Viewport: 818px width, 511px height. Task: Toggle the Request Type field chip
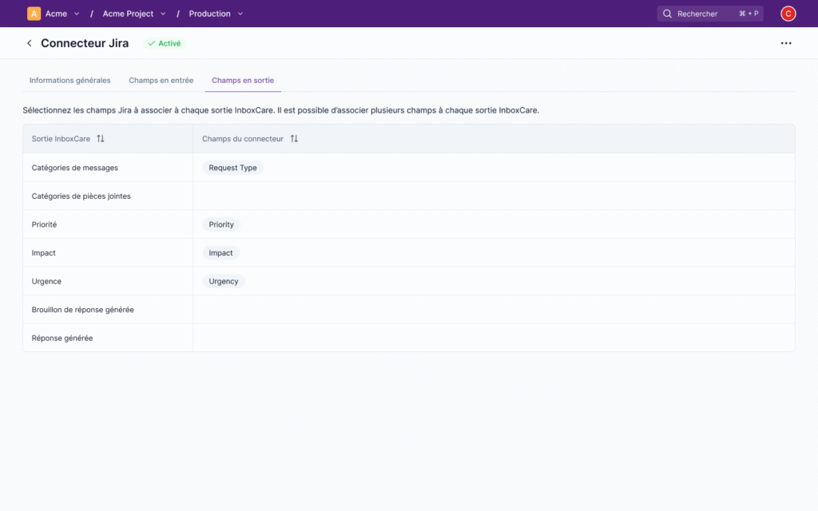[232, 167]
